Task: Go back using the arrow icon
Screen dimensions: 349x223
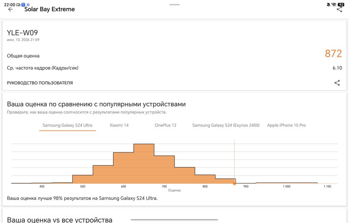Action: click(10, 10)
